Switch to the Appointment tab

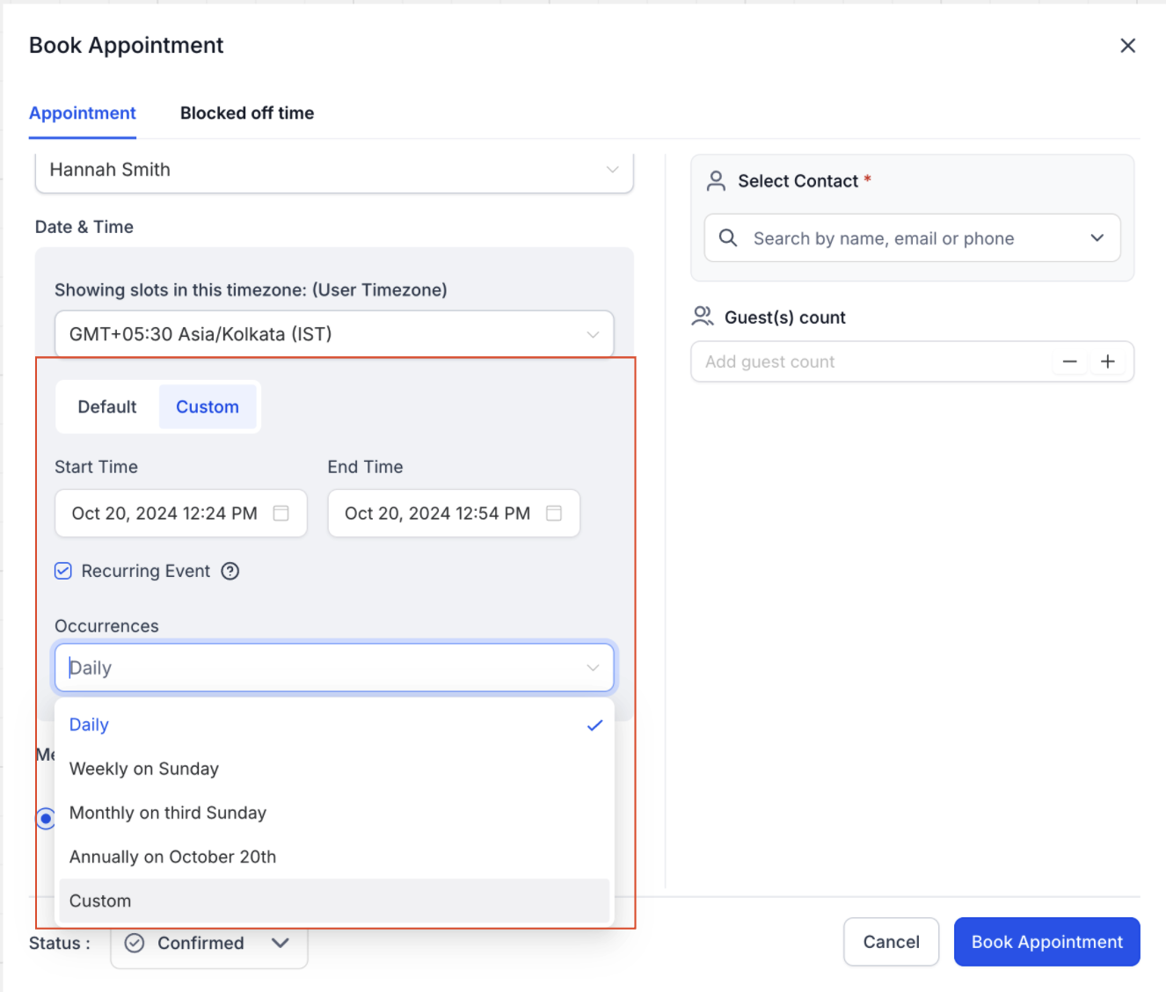pos(83,113)
